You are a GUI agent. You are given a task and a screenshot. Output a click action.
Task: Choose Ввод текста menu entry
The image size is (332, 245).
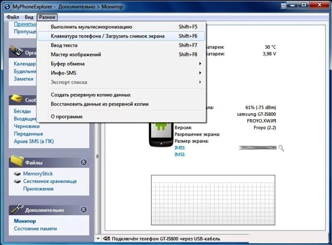(121, 45)
